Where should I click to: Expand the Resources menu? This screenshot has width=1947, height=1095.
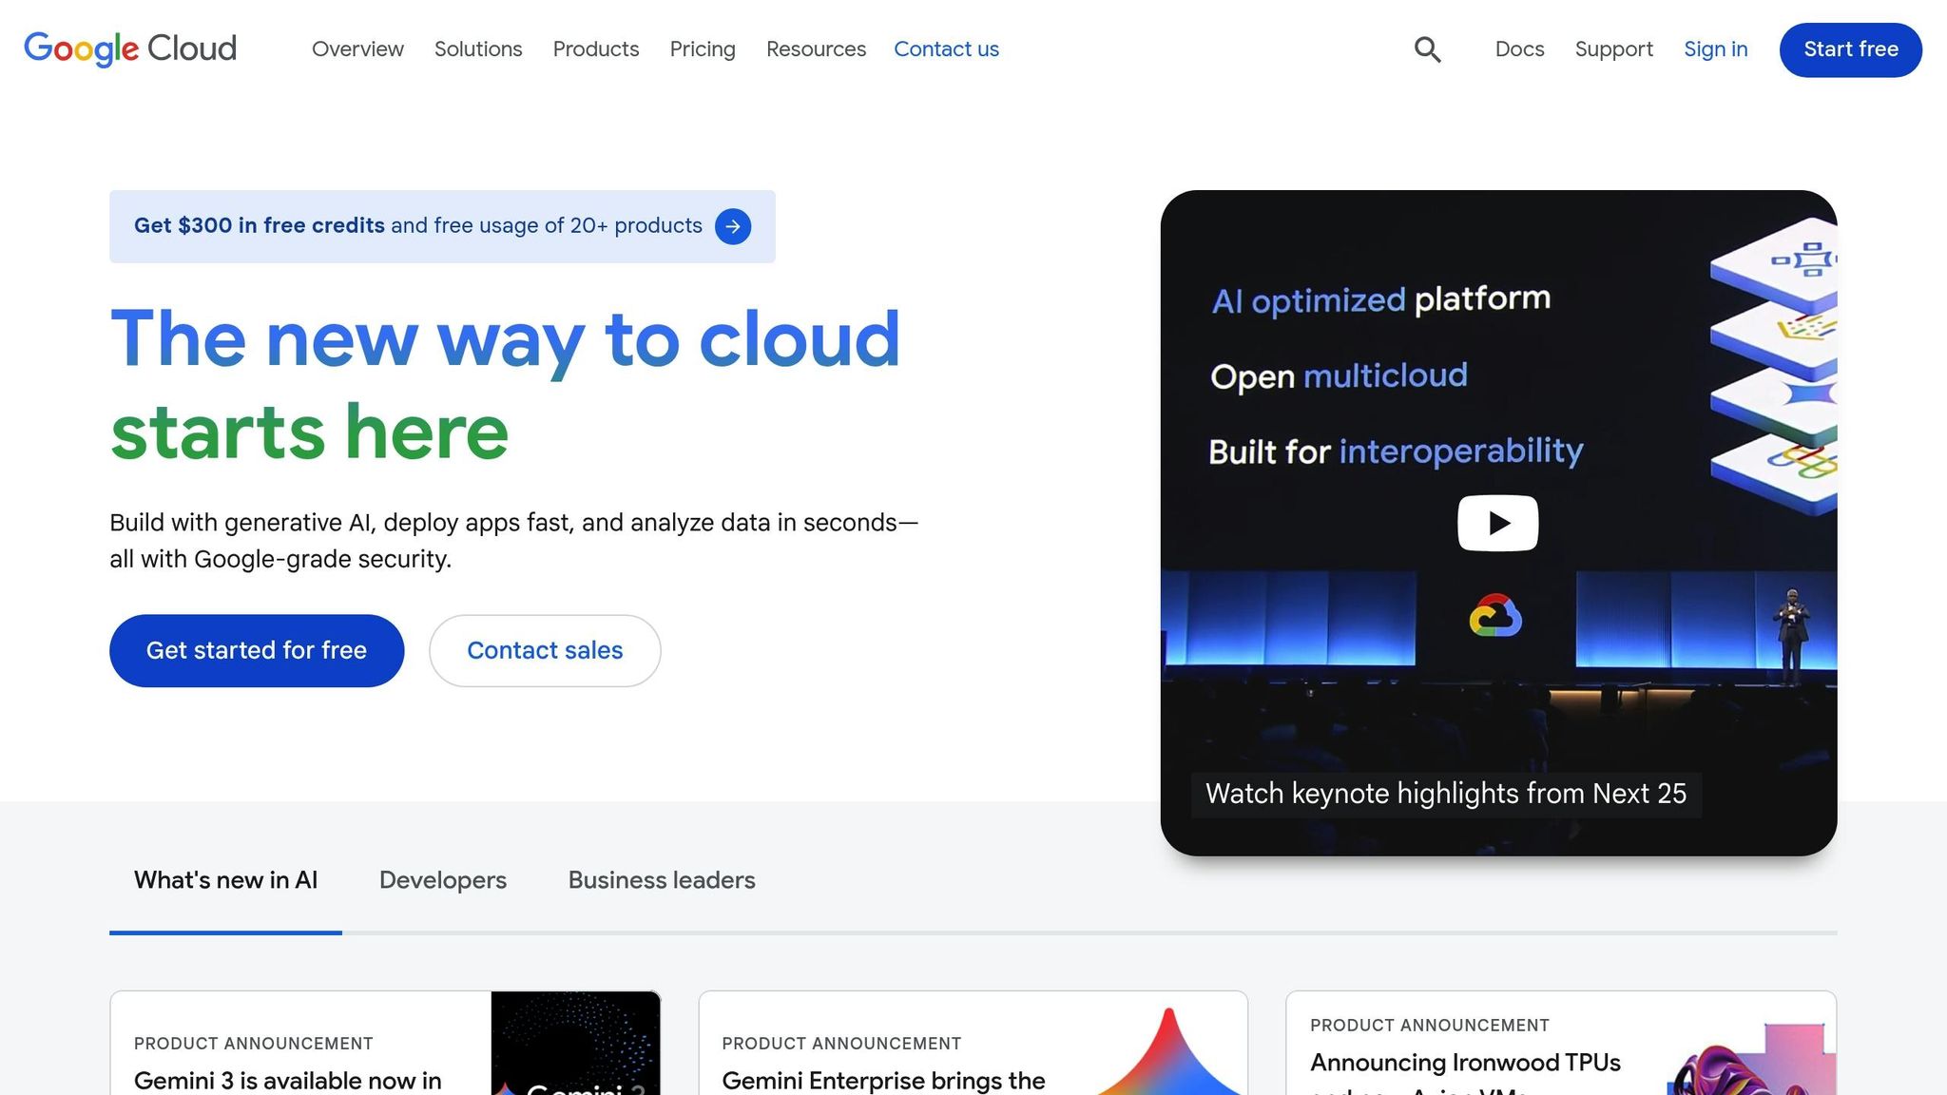click(x=815, y=49)
